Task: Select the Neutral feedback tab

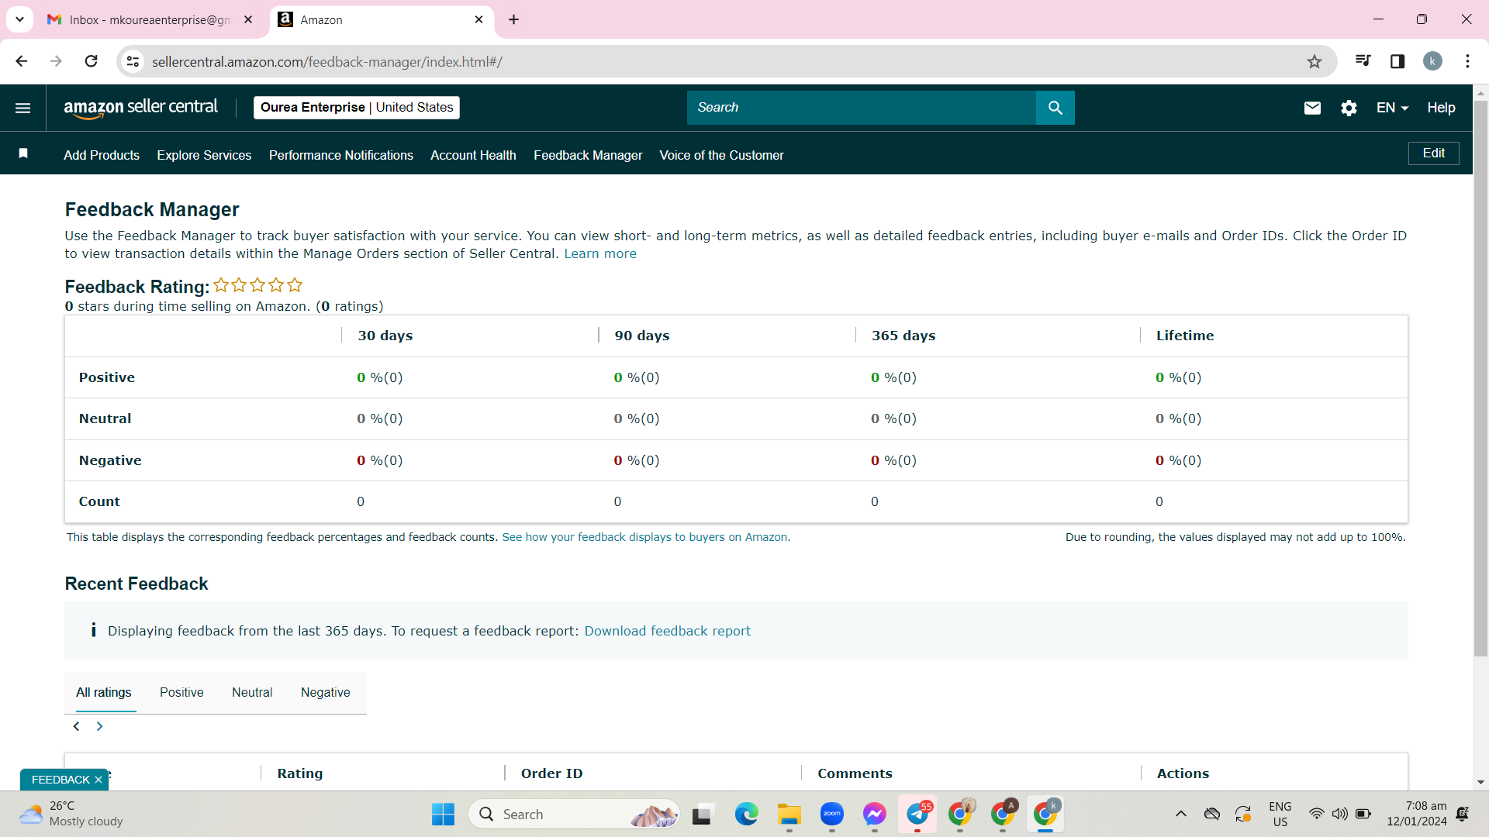Action: coord(252,692)
